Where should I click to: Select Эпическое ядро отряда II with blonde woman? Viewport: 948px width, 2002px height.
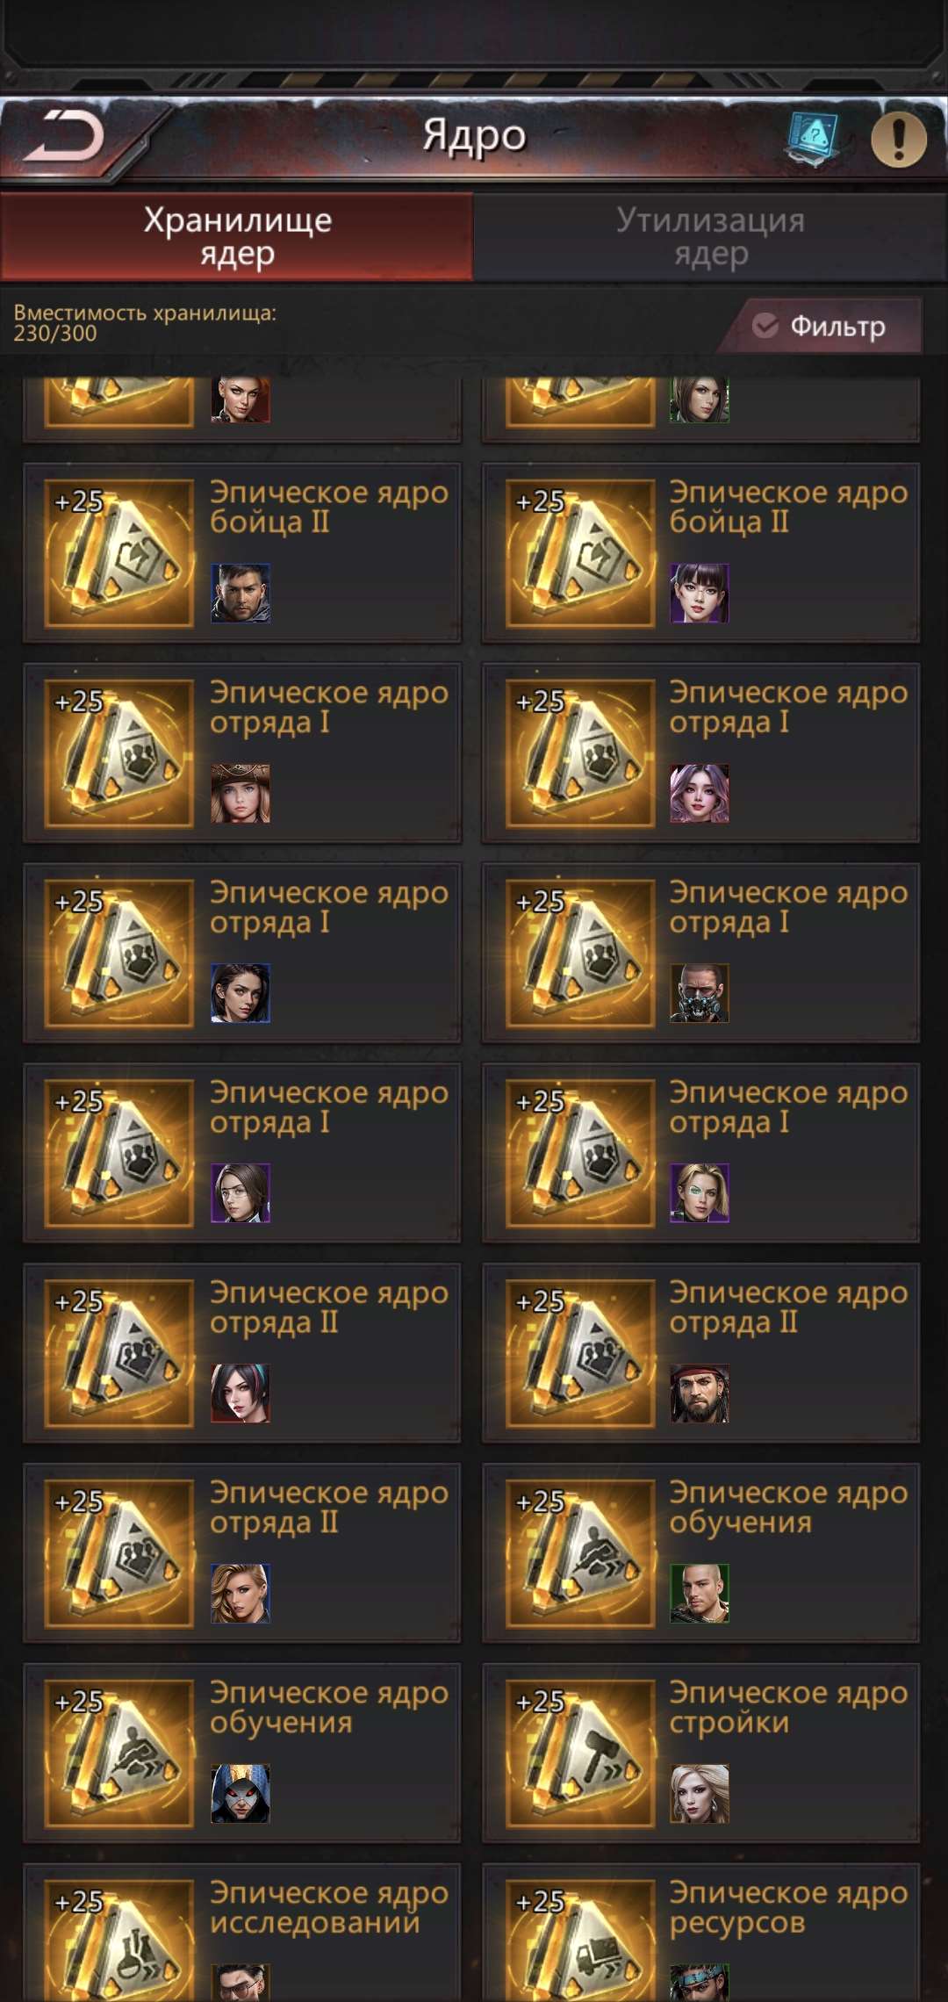(242, 1552)
